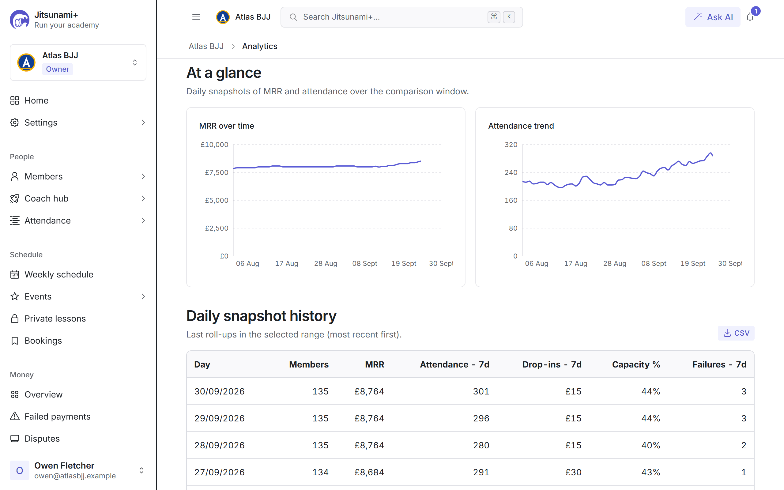Viewport: 784px width, 490px height.
Task: Click the Events star icon
Action: [x=15, y=296]
